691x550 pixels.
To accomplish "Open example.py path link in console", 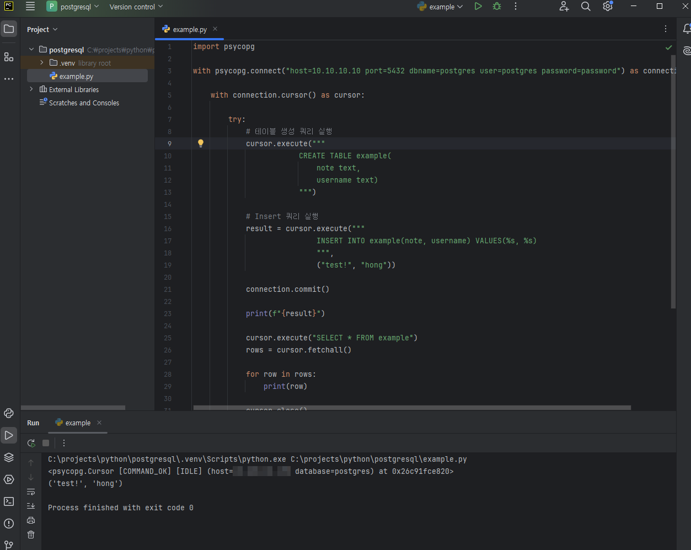I will (x=379, y=459).
